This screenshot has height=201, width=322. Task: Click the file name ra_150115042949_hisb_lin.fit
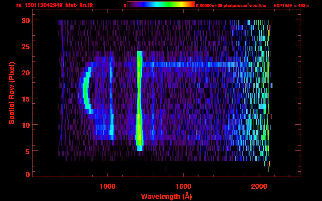click(54, 5)
